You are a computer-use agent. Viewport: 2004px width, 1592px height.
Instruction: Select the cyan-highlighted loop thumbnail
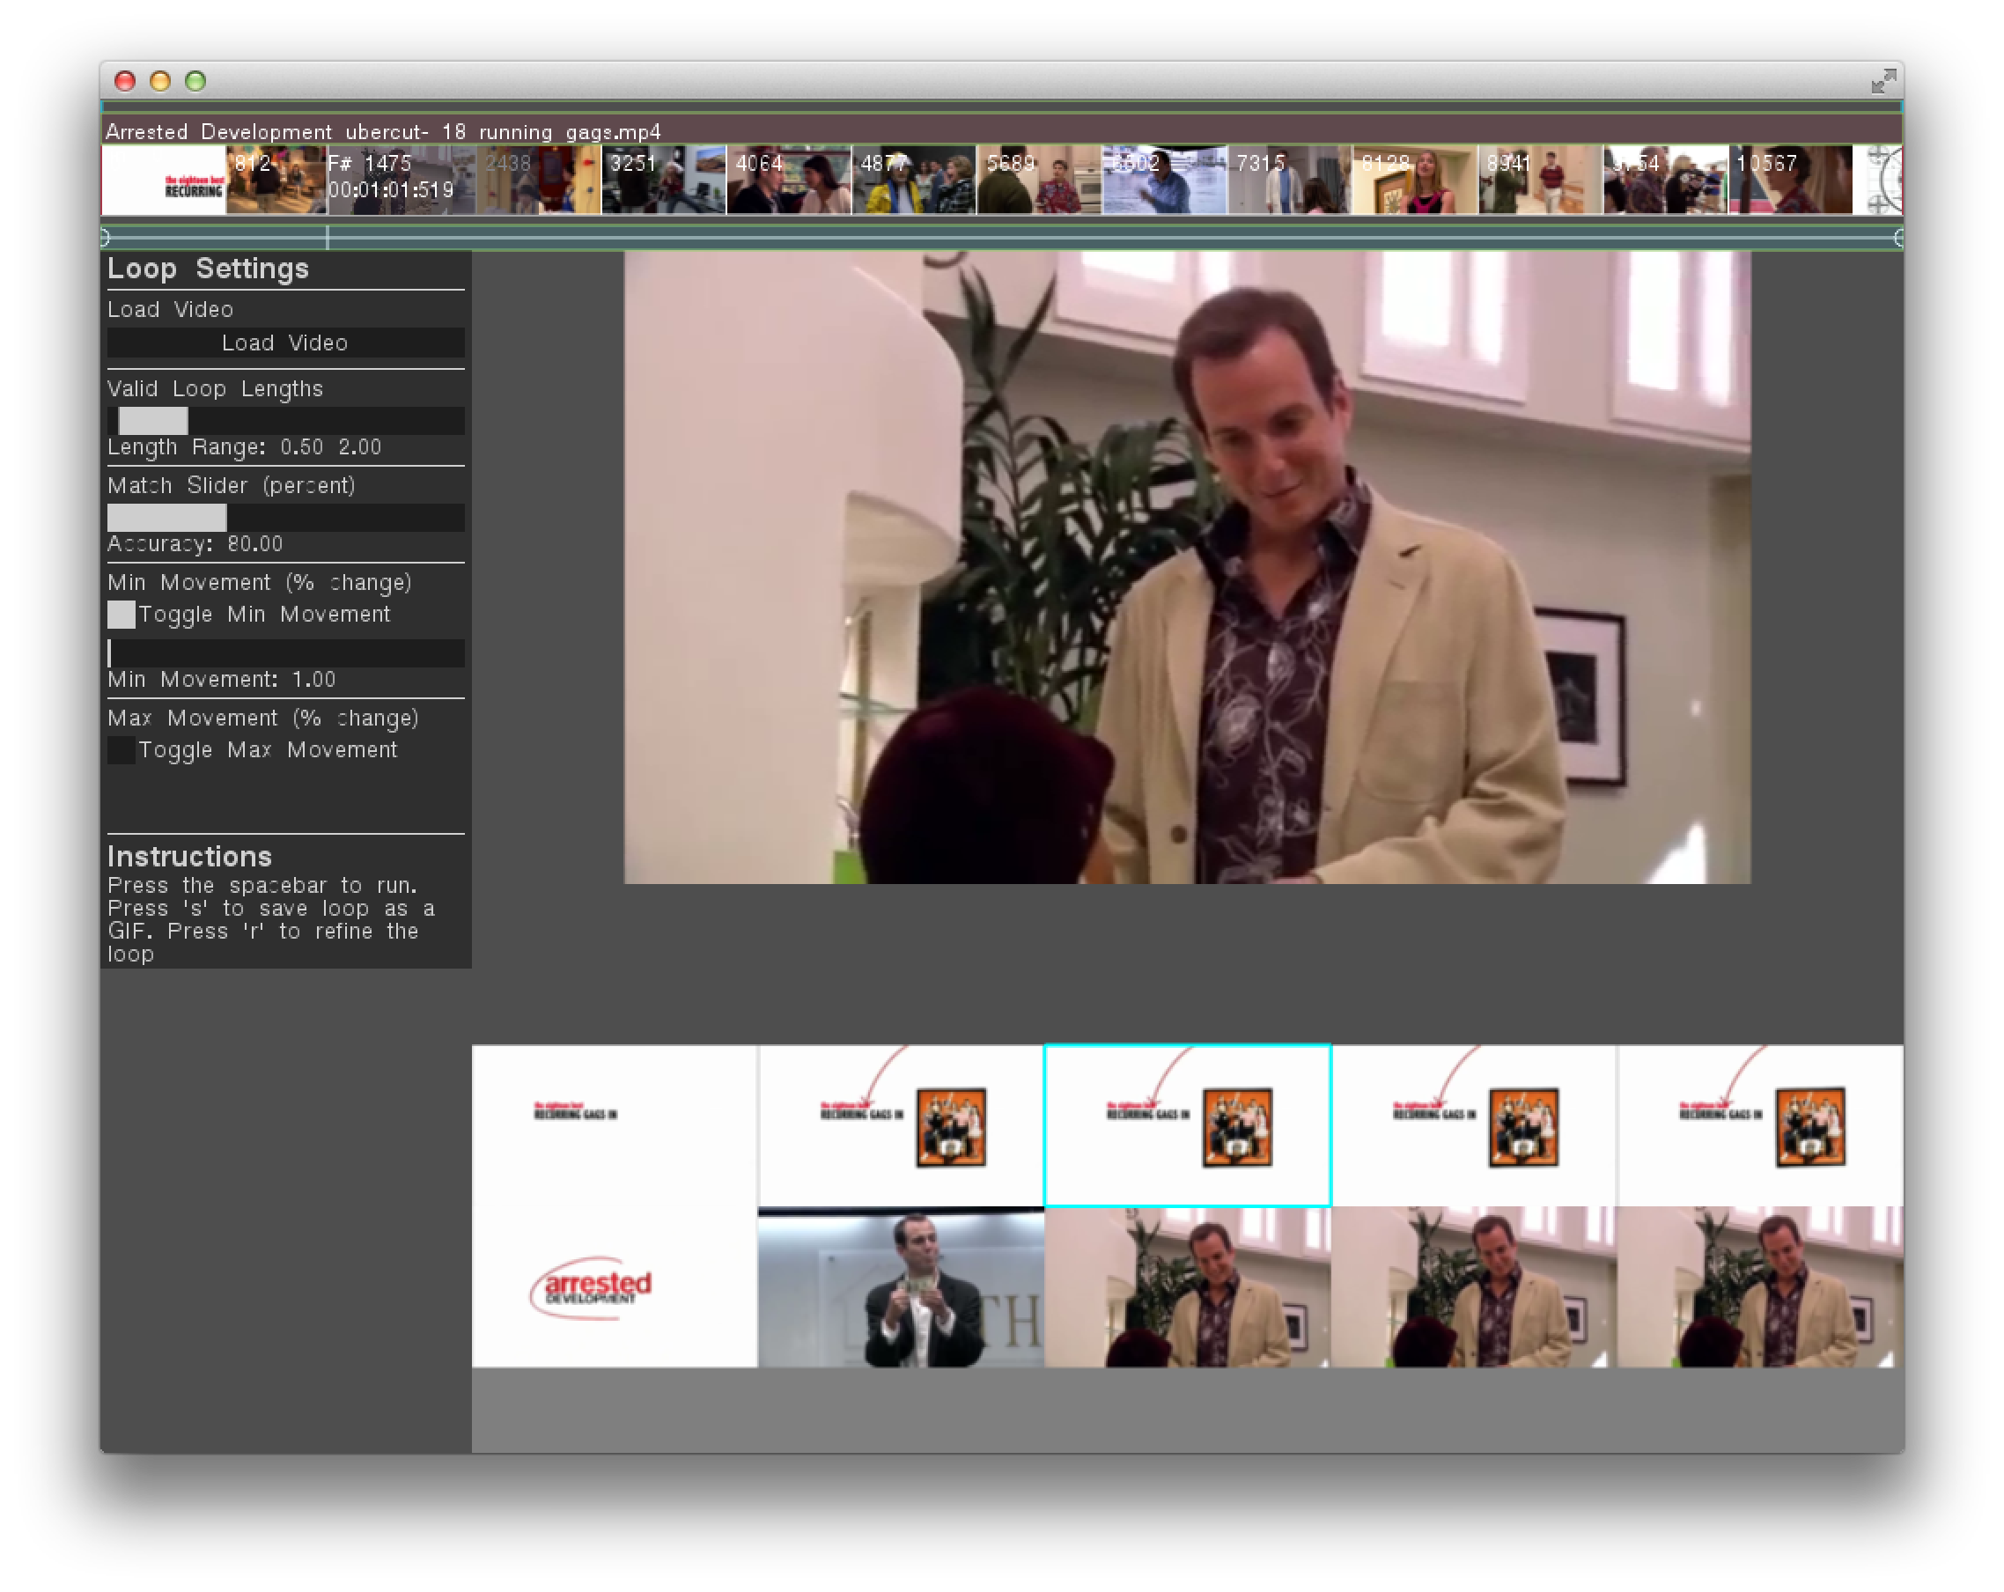tap(1187, 1125)
